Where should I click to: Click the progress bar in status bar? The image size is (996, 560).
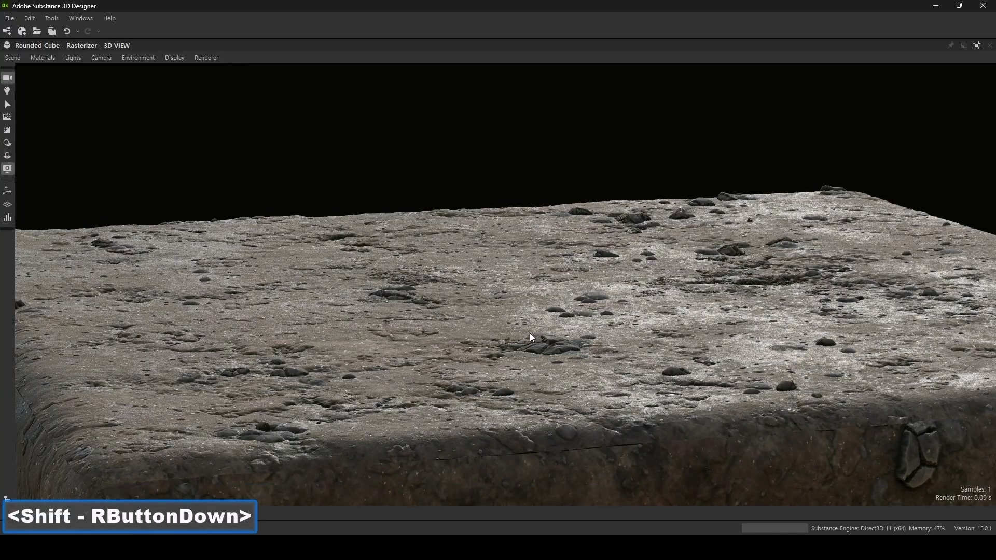pyautogui.click(x=774, y=528)
